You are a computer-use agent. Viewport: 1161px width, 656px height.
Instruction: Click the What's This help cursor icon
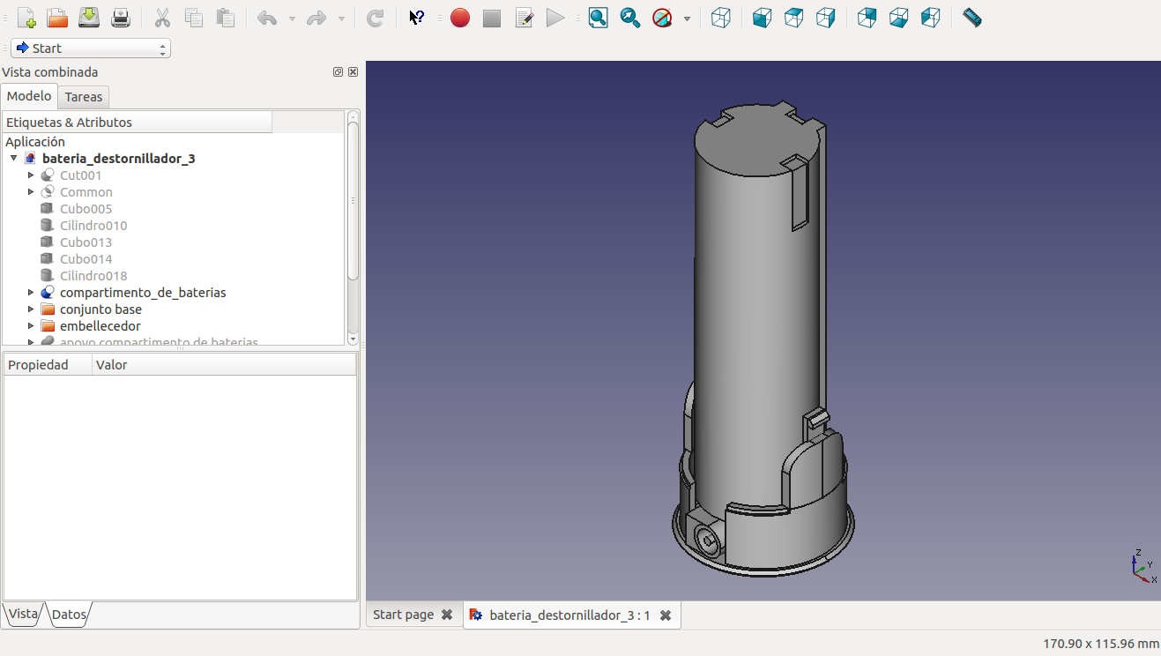tap(417, 18)
